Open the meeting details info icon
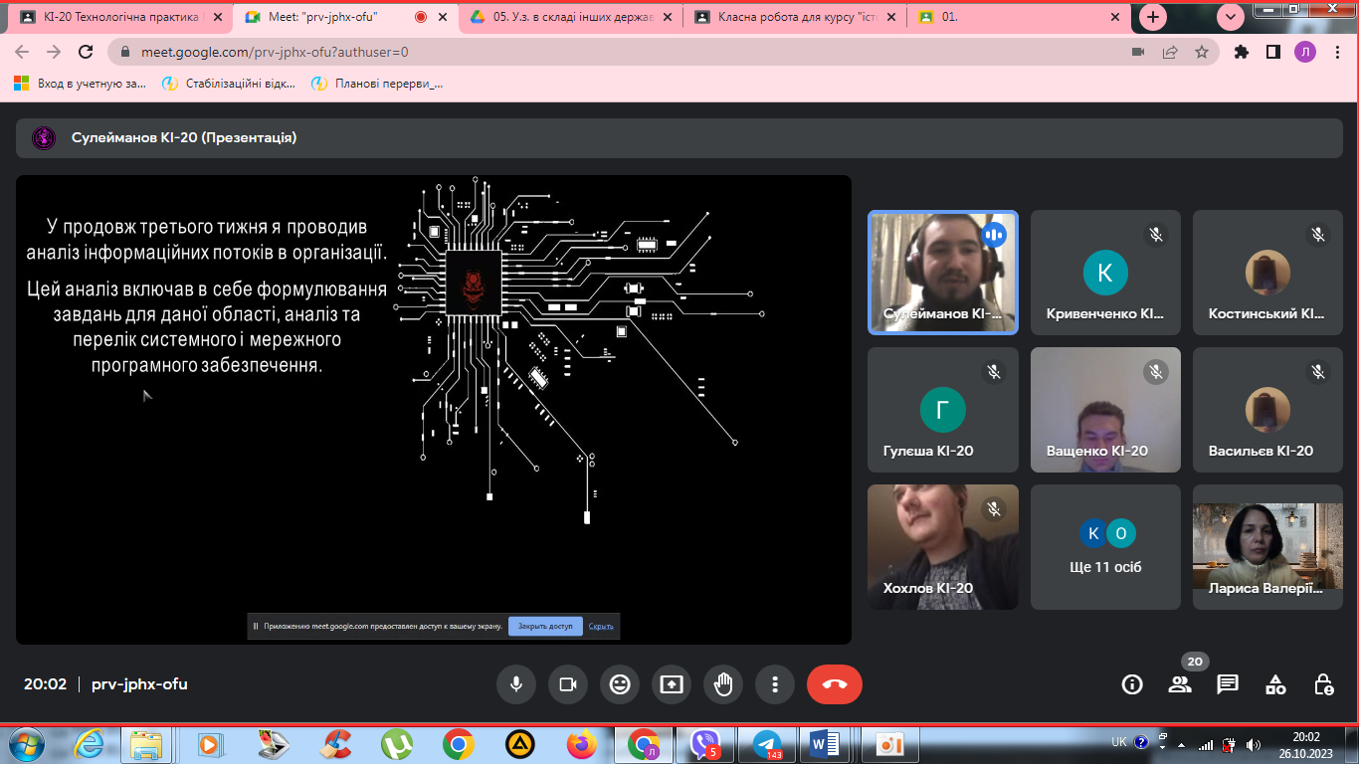The width and height of the screenshot is (1359, 764). pyautogui.click(x=1131, y=684)
